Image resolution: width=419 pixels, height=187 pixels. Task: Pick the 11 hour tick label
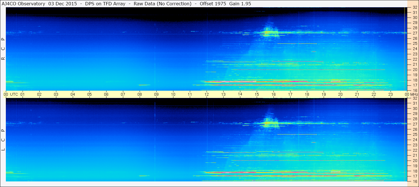[x=190, y=94]
